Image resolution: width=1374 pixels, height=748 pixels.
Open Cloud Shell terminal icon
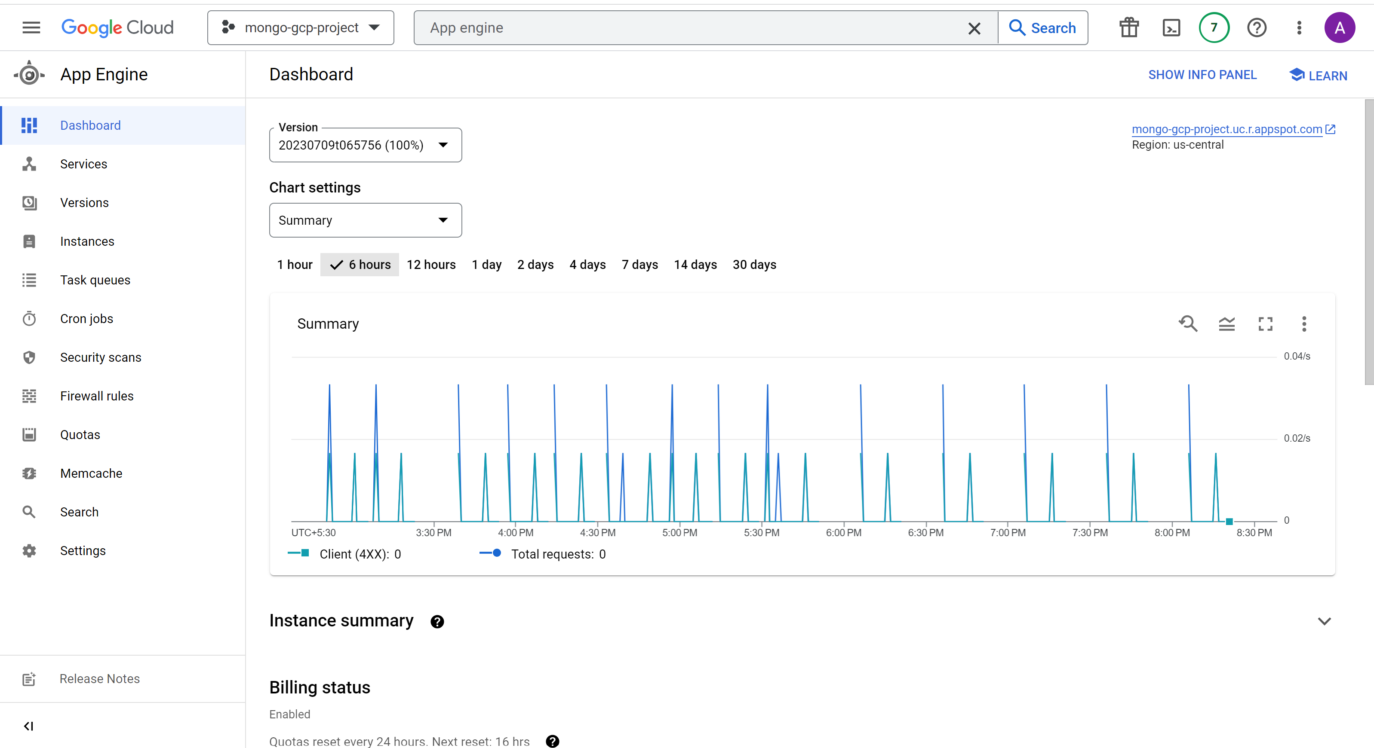[x=1171, y=27]
